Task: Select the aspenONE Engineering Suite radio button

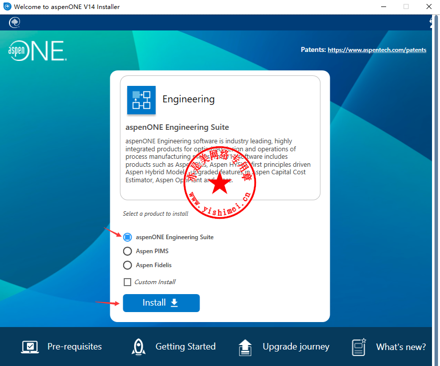Action: [x=127, y=237]
